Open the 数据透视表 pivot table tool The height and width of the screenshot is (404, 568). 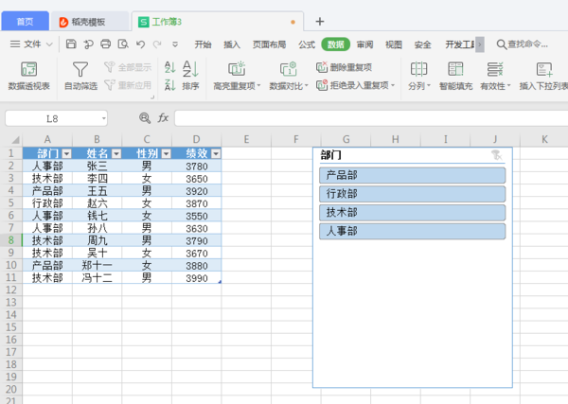[28, 76]
